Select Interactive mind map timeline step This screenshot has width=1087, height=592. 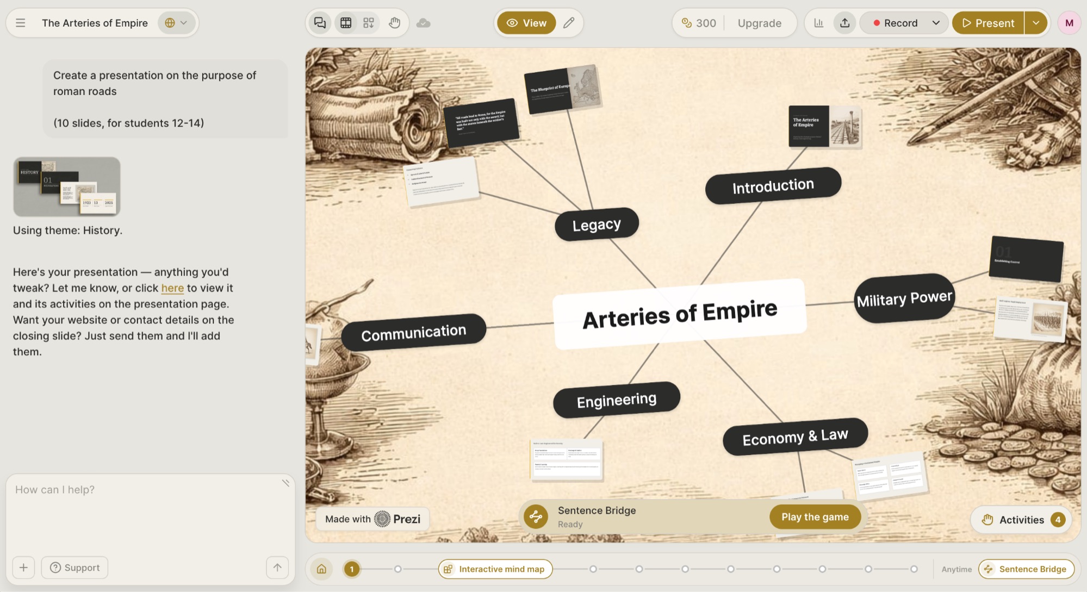pyautogui.click(x=495, y=569)
